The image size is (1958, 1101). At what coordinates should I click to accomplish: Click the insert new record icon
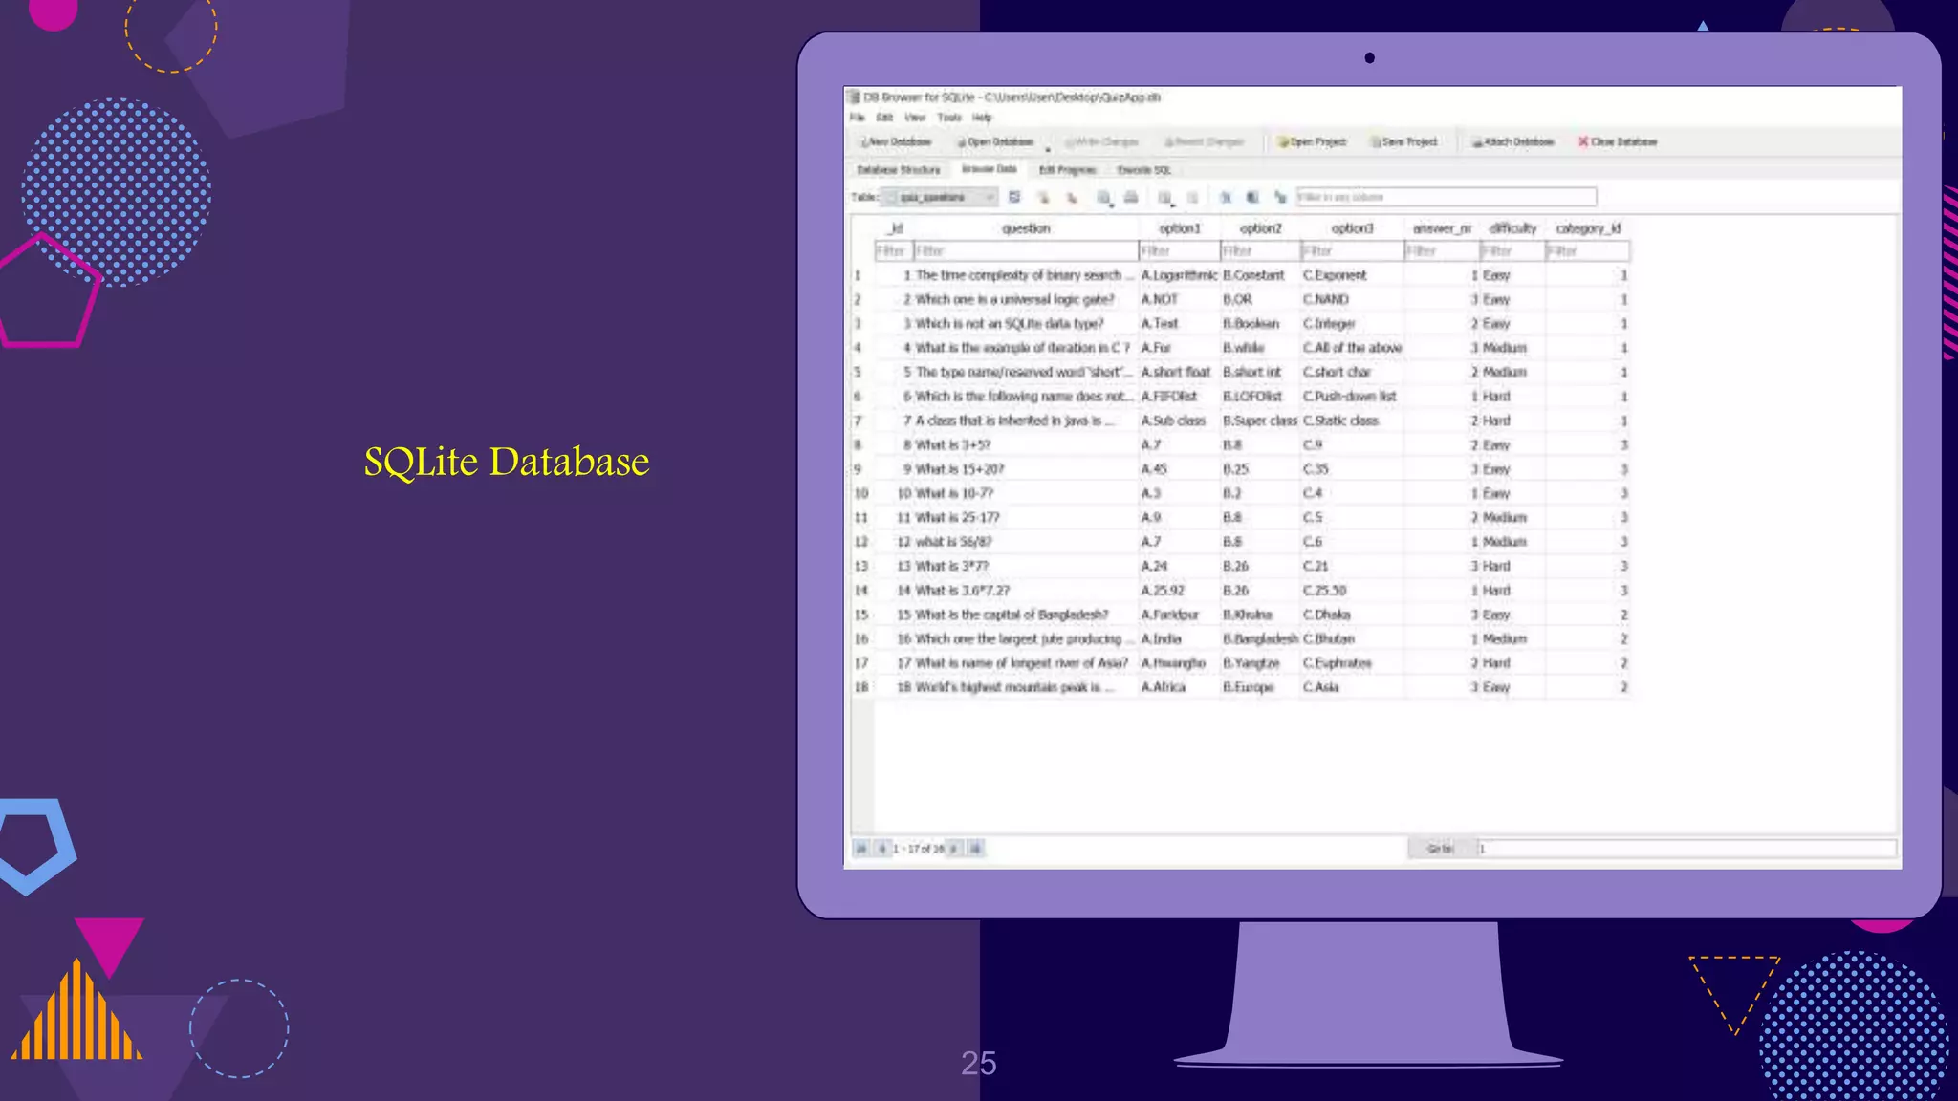tap(1165, 198)
